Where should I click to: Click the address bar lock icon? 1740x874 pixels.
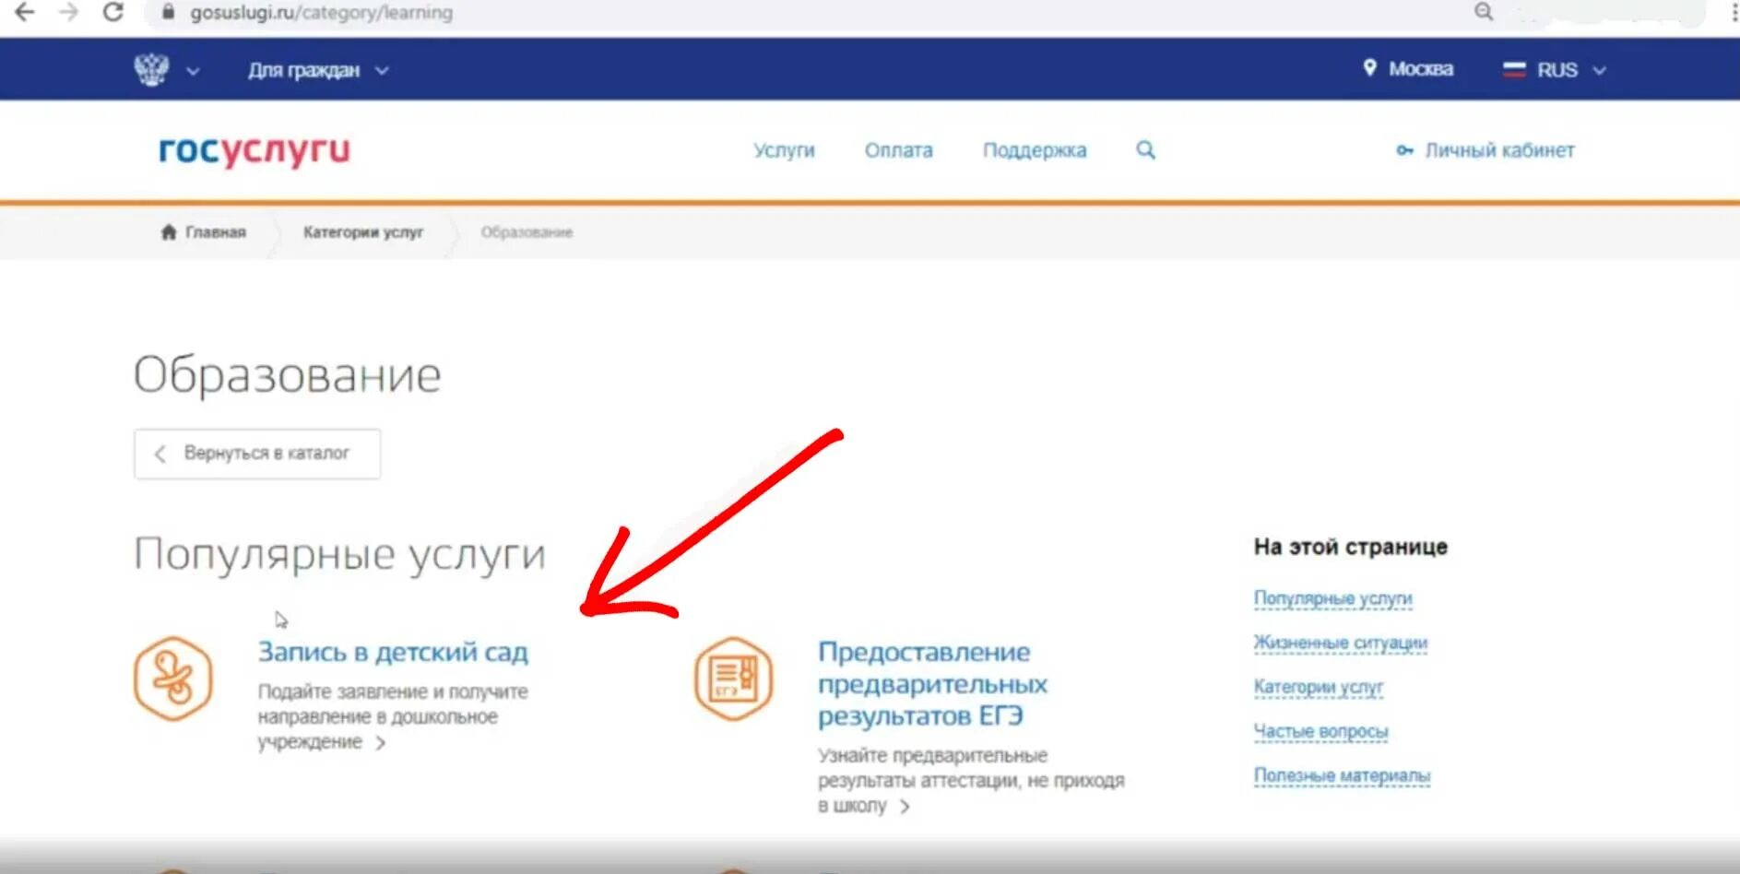pos(168,12)
